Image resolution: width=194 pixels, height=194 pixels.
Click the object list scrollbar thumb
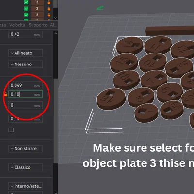tap(56, 3)
